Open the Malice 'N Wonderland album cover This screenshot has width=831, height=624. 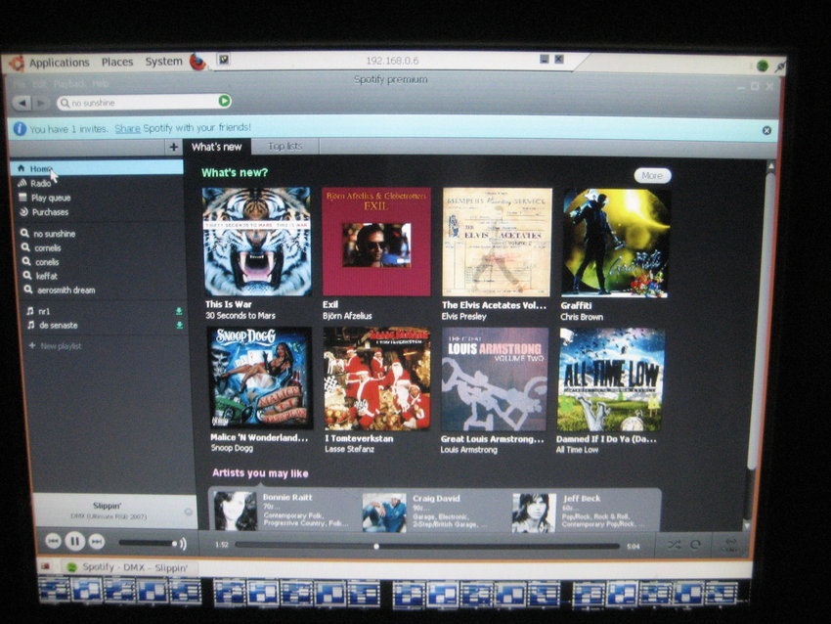pyautogui.click(x=261, y=378)
